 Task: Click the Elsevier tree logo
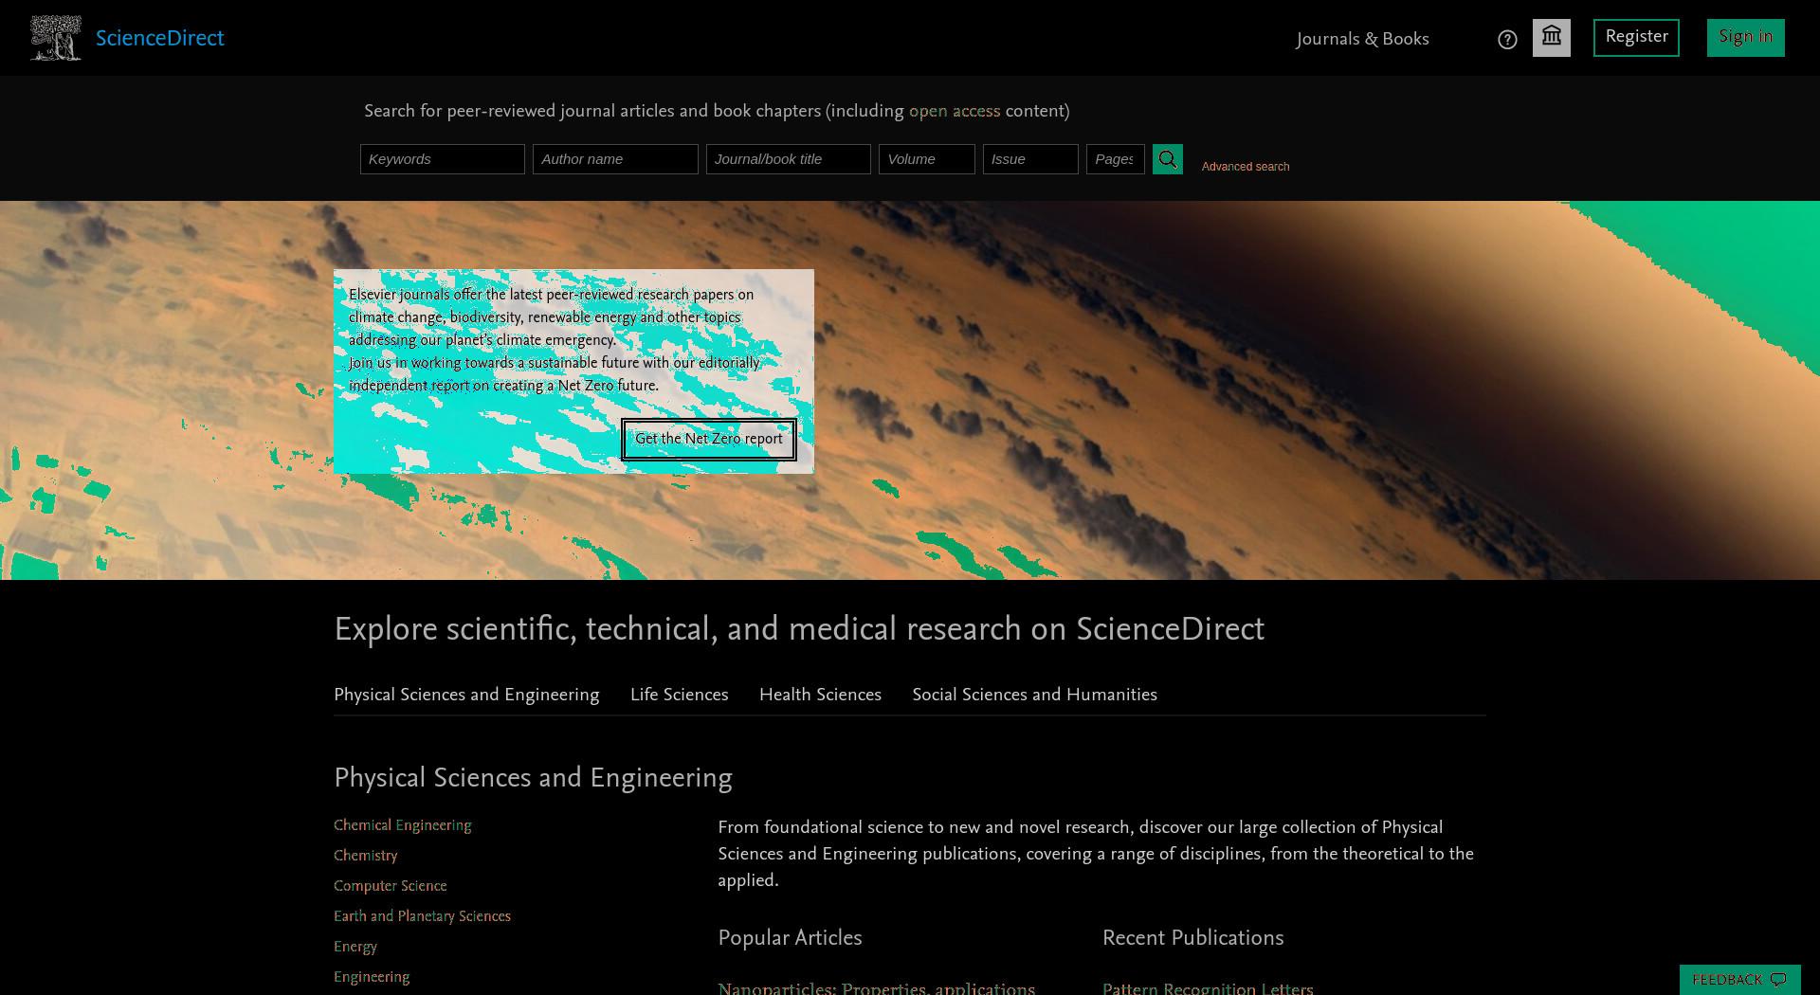coord(55,38)
